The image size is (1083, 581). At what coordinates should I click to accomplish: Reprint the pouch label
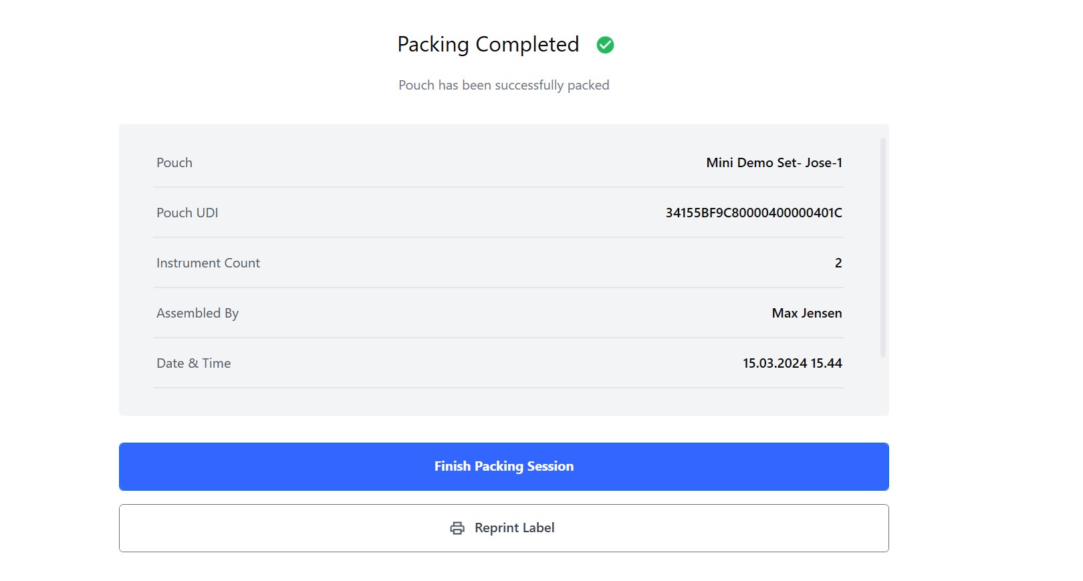click(x=504, y=528)
